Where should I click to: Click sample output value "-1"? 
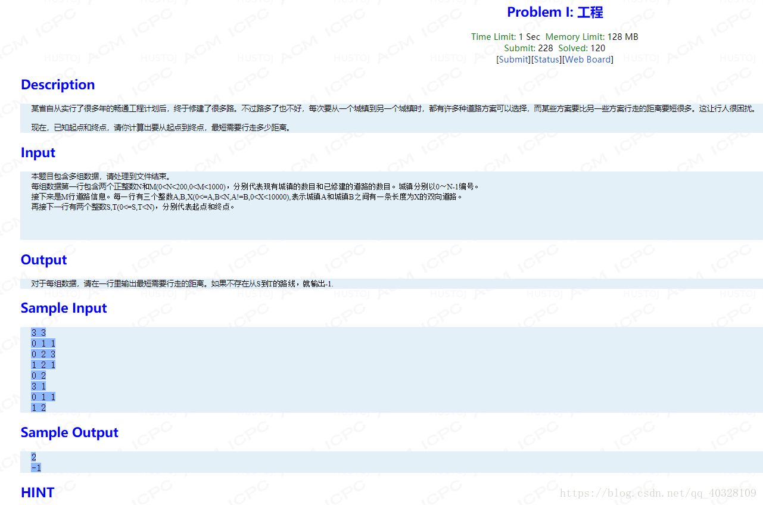(36, 467)
